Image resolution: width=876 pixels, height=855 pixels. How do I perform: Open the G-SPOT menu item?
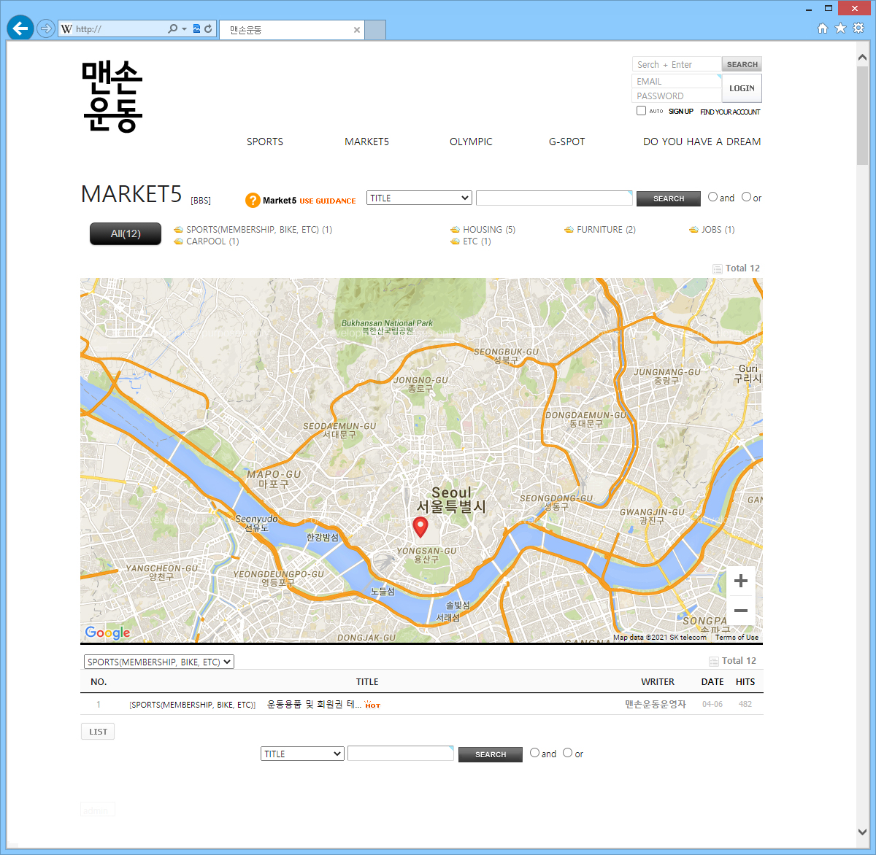point(566,142)
